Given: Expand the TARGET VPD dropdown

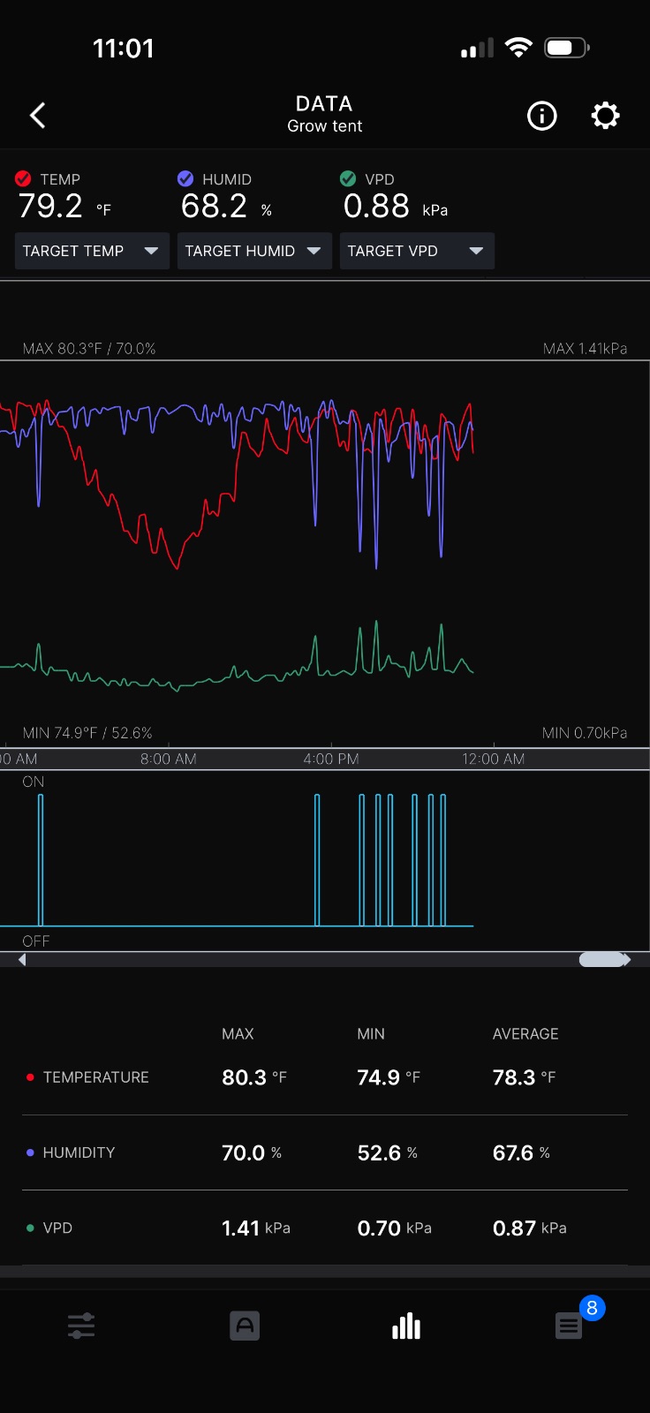Looking at the screenshot, I should click(x=417, y=251).
